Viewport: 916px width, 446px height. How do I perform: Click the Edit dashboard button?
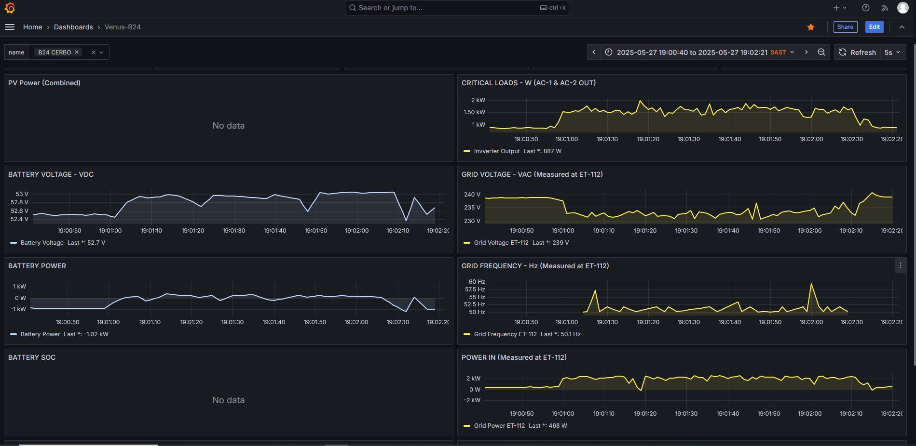(874, 27)
